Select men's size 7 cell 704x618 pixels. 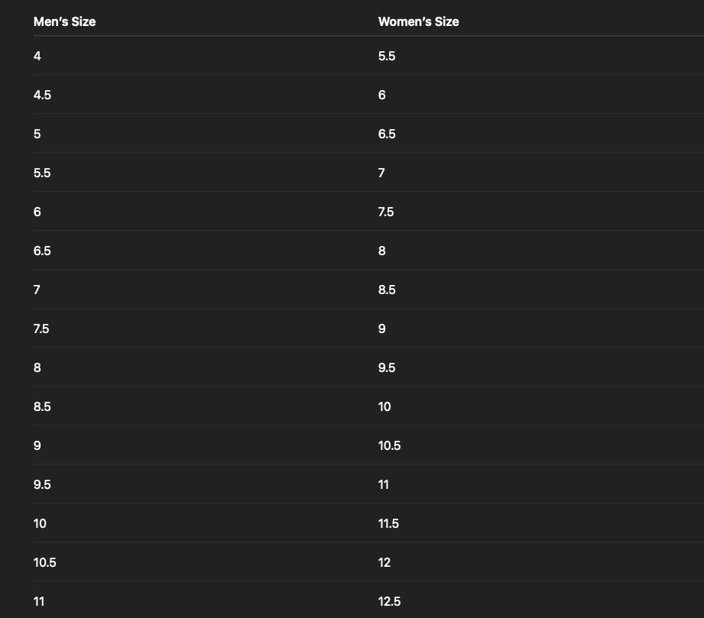[x=37, y=290]
